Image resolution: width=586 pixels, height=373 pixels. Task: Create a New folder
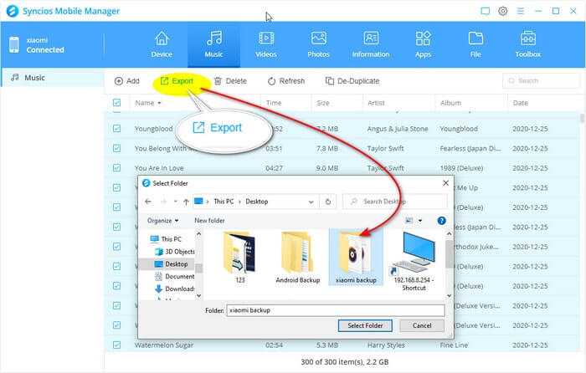(x=209, y=221)
